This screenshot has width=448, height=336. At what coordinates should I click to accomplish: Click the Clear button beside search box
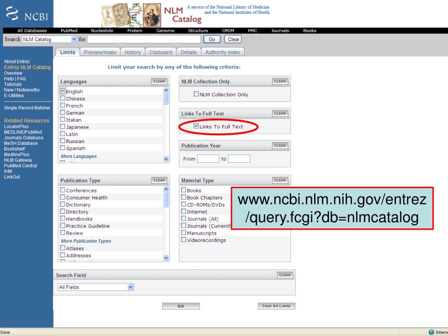pos(233,39)
